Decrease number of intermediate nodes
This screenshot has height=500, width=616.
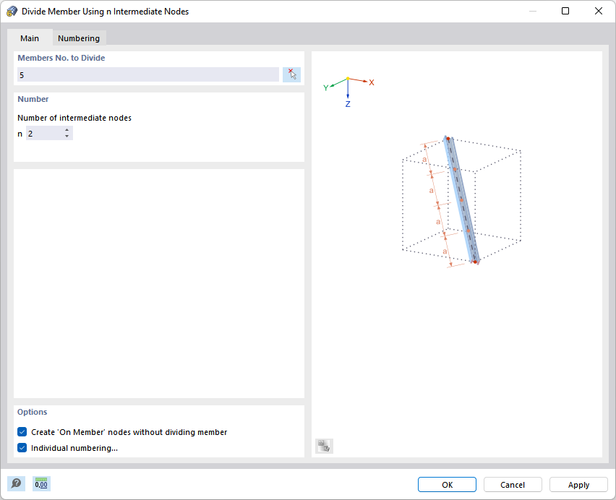click(67, 137)
